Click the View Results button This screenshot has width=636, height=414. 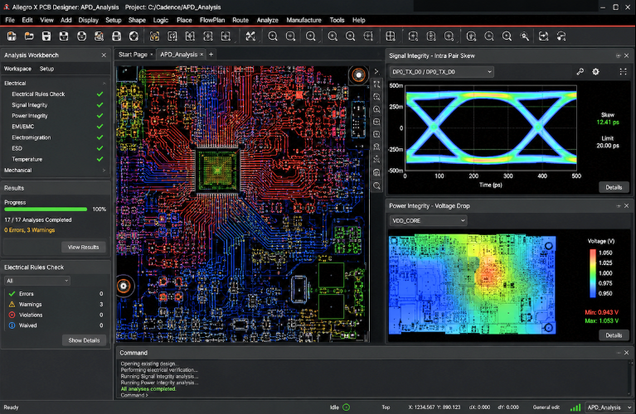point(83,247)
